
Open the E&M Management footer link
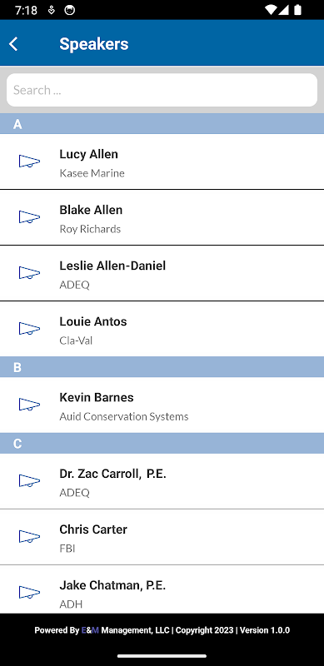click(x=126, y=630)
